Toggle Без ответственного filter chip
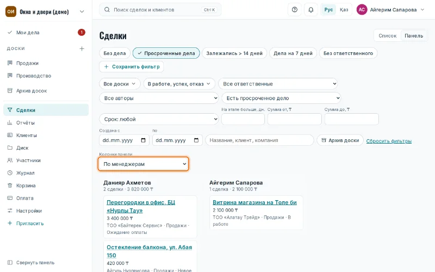The image size is (435, 272). tap(348, 53)
